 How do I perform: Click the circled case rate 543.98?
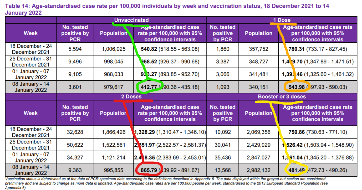point(297,87)
